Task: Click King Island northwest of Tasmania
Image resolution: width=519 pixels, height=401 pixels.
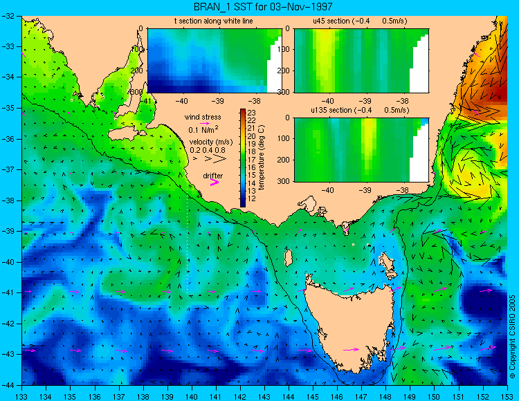Action: pyautogui.click(x=289, y=258)
